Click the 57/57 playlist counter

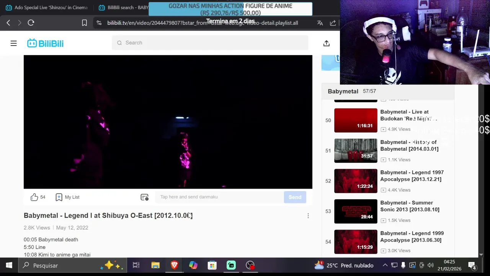[369, 91]
